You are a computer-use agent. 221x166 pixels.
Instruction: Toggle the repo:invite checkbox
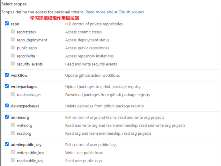pos(13,56)
